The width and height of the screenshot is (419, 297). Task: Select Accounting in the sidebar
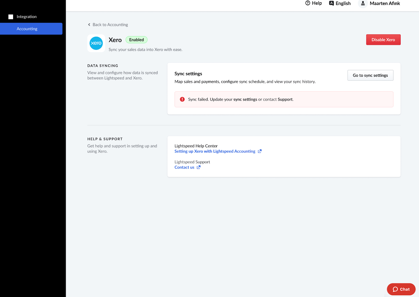click(x=27, y=29)
